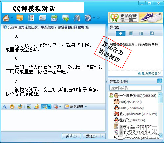Click the 关闭(C) button
This screenshot has height=143, width=164.
point(71,136)
